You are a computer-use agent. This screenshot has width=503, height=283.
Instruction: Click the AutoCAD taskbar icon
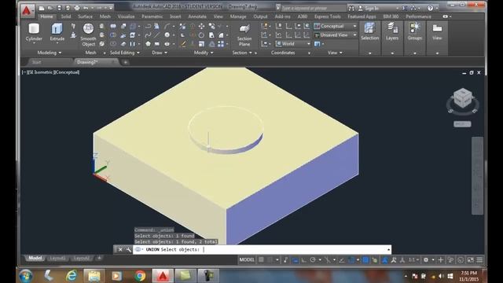click(x=163, y=276)
